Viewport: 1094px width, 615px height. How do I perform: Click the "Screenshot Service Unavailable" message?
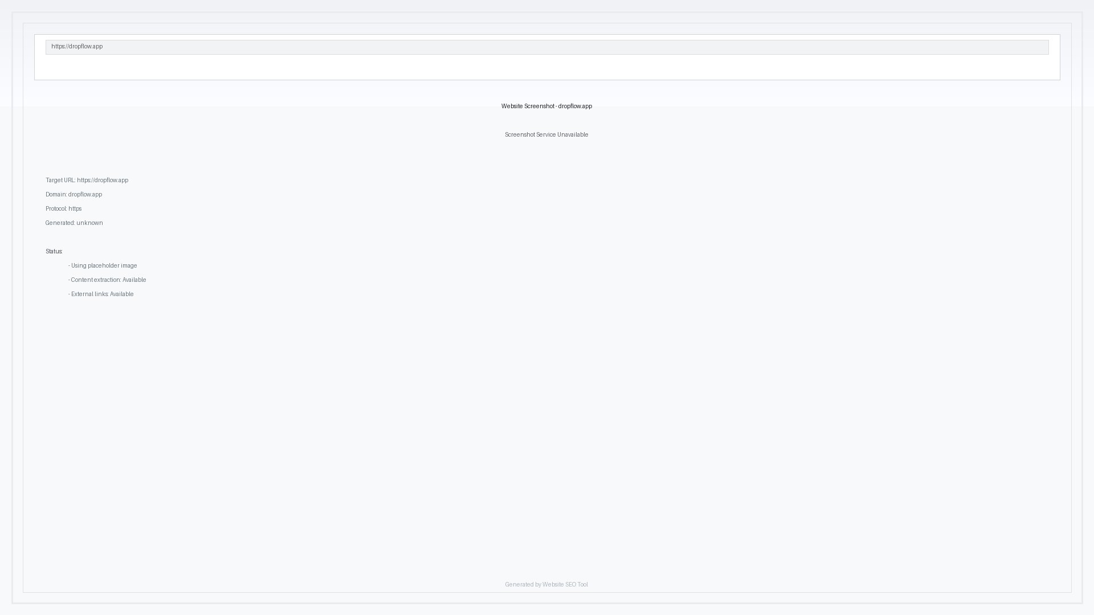coord(546,135)
